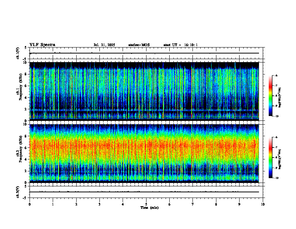Click the 'station=MOS' header label
This screenshot has height=229, width=296.
(139, 45)
